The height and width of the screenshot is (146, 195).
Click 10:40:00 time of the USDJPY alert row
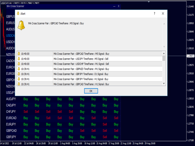pyautogui.click(x=25, y=59)
